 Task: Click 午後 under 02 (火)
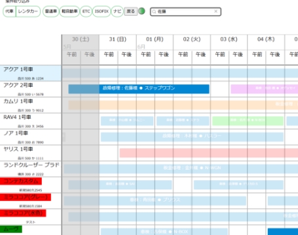(201, 54)
